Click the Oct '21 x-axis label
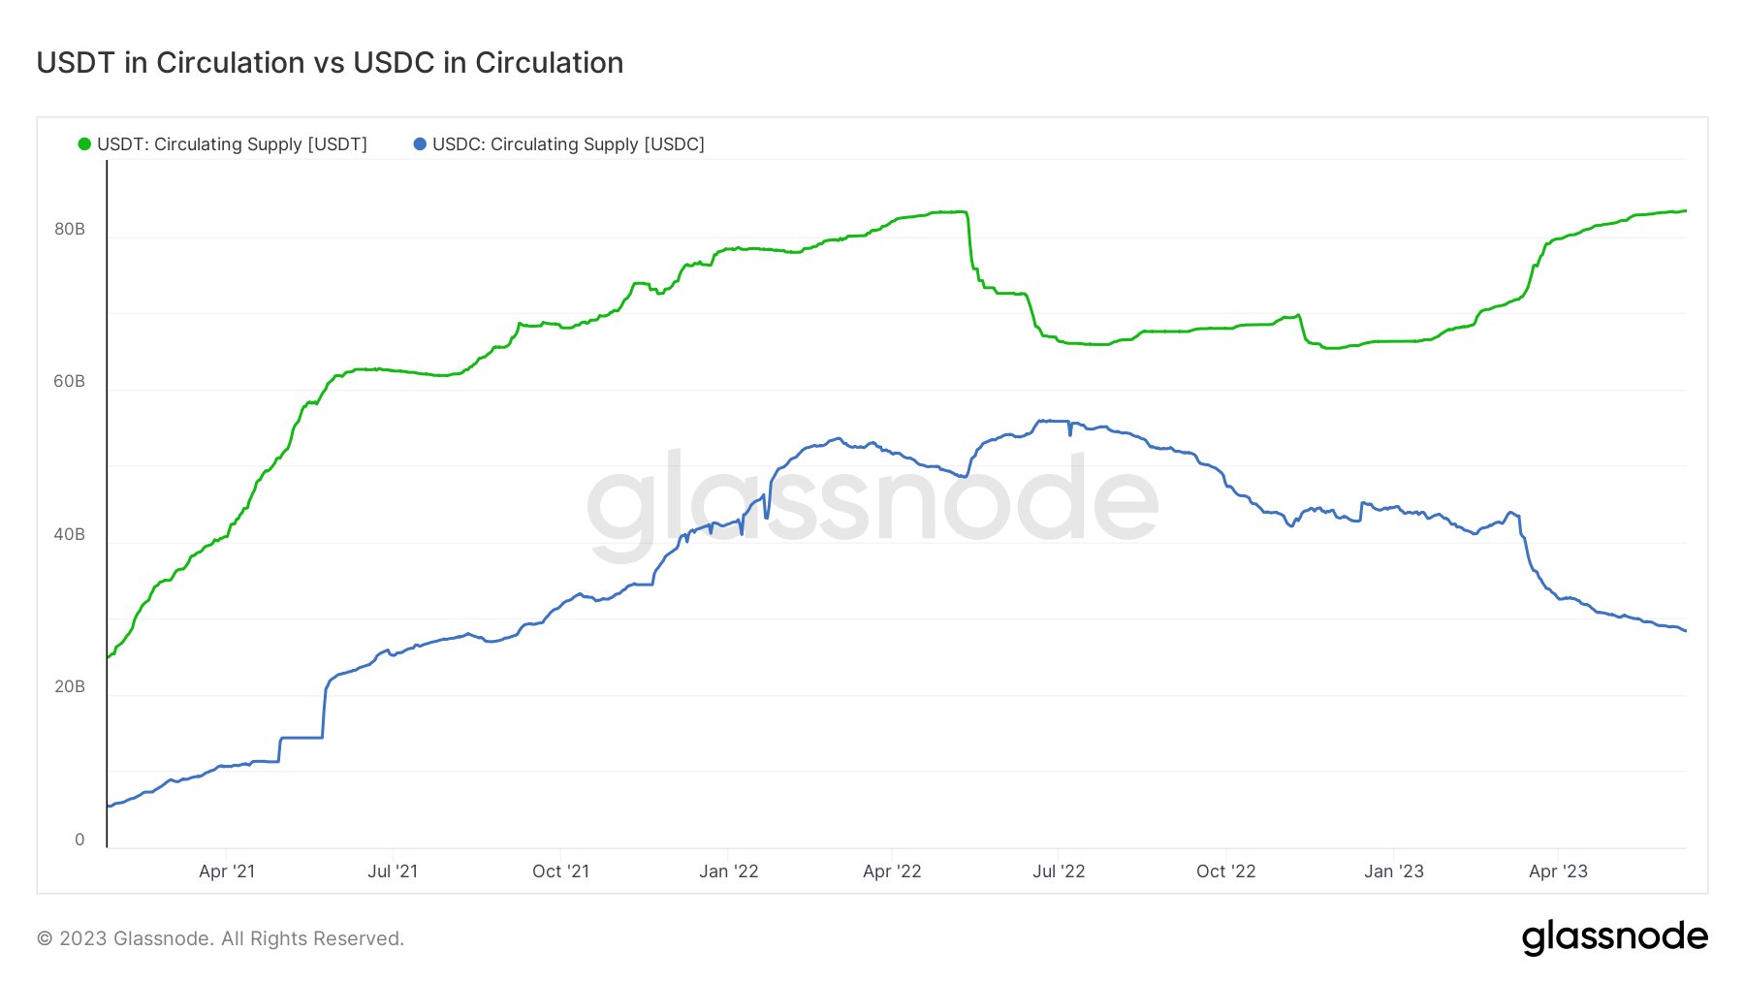The width and height of the screenshot is (1745, 982). point(560,871)
